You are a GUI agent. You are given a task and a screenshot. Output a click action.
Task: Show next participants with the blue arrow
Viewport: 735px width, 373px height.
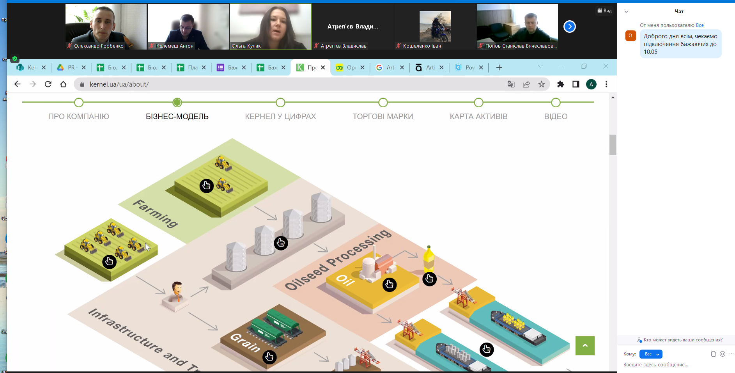point(570,27)
